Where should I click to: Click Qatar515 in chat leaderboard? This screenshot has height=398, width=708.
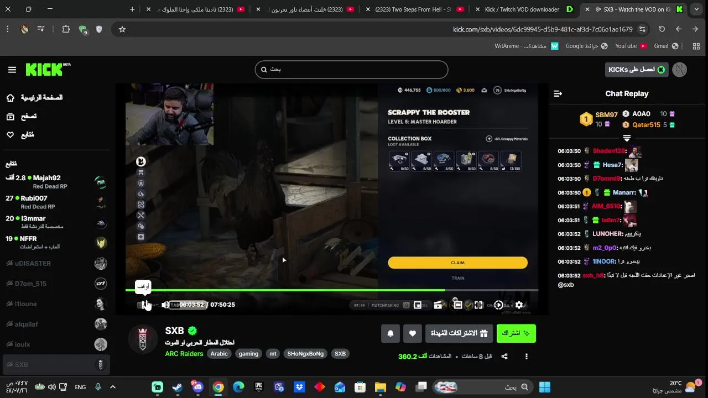click(647, 125)
